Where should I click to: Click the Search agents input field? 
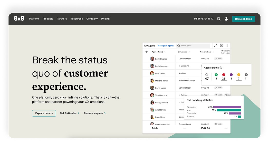pyautogui.click(x=193, y=46)
